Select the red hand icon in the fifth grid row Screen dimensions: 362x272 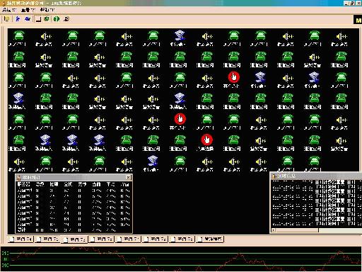pyautogui.click(x=180, y=119)
